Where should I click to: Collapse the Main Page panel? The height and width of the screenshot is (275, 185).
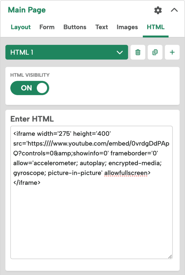[x=174, y=10]
